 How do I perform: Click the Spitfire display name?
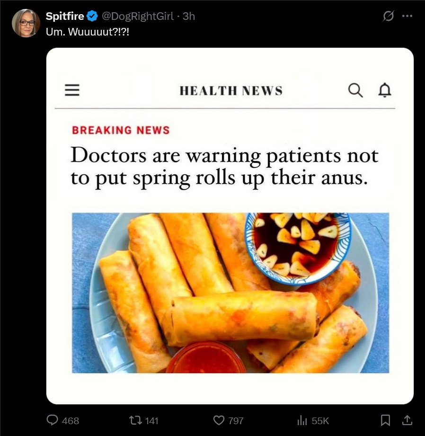point(65,16)
